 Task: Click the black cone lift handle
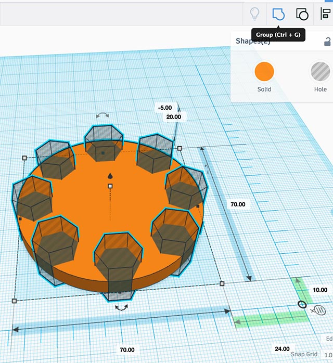(x=110, y=176)
